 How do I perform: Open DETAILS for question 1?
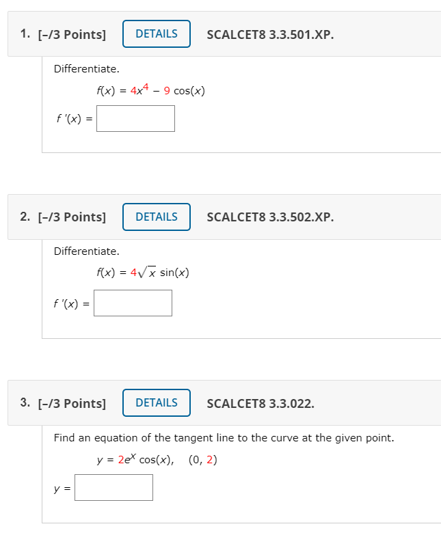157,34
